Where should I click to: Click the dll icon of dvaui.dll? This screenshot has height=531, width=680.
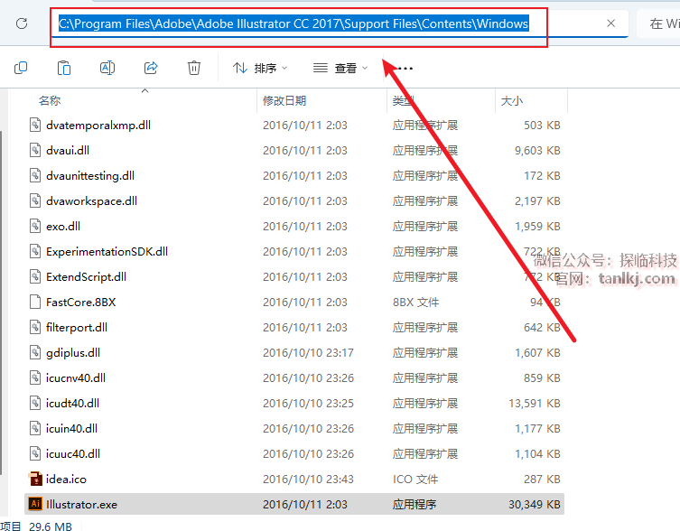(35, 151)
